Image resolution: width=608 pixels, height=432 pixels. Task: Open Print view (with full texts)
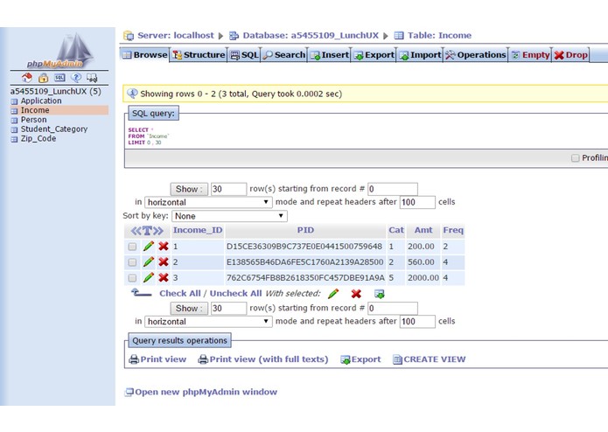[x=263, y=359]
